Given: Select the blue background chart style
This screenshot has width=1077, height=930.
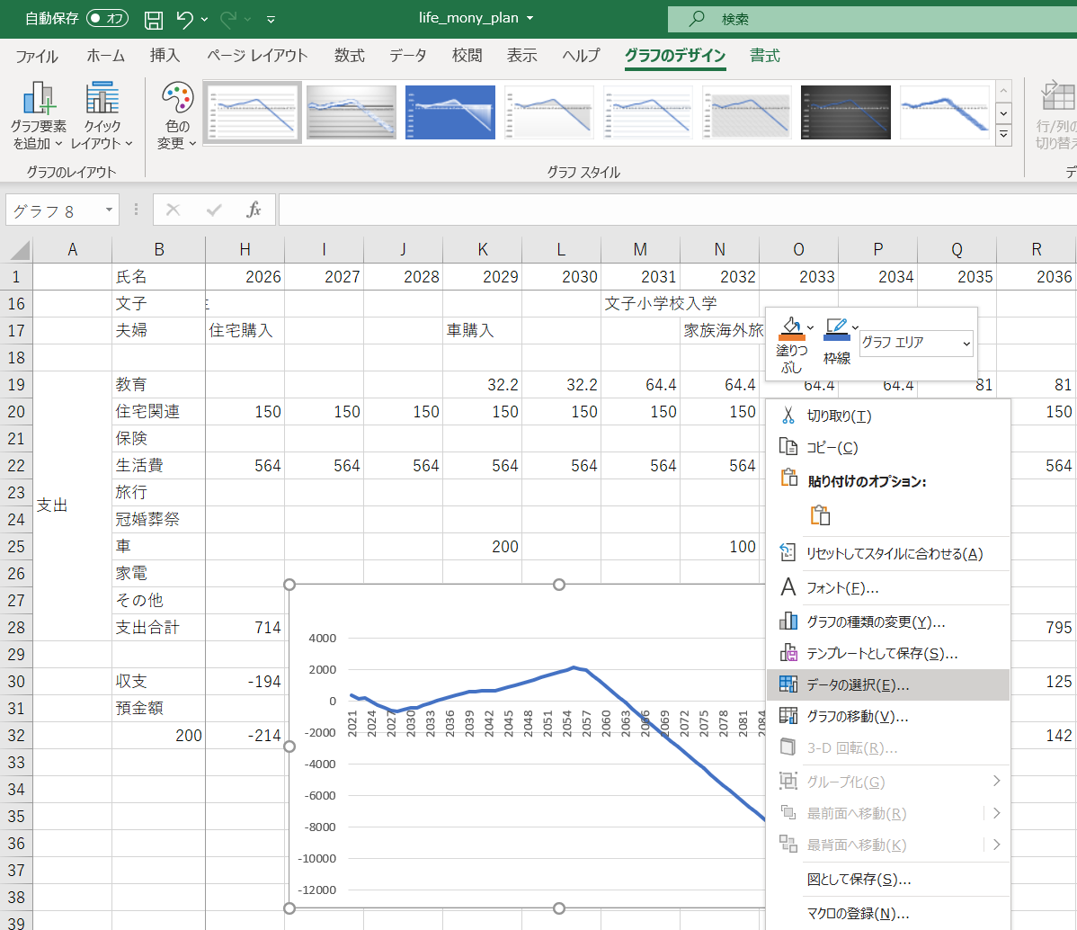Looking at the screenshot, I should [x=449, y=112].
